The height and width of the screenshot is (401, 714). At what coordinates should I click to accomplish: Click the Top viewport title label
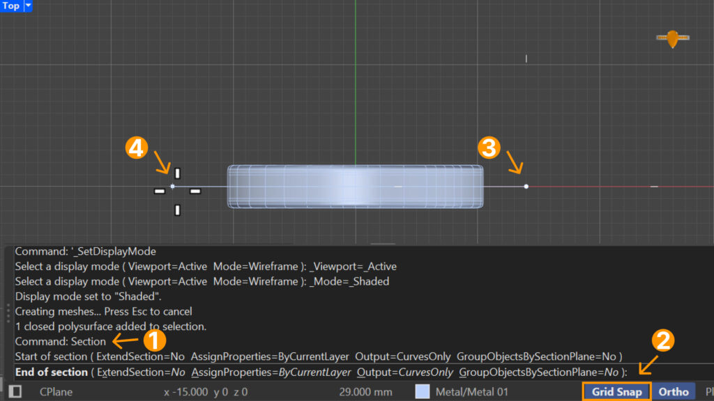coord(11,6)
